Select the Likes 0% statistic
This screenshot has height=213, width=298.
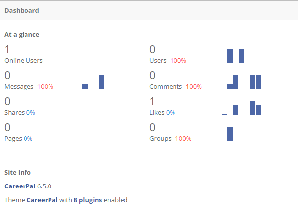162,112
